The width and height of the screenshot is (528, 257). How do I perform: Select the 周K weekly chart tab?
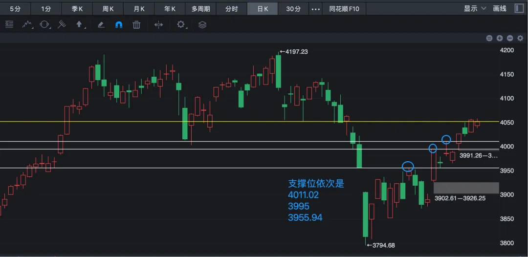pyautogui.click(x=108, y=9)
